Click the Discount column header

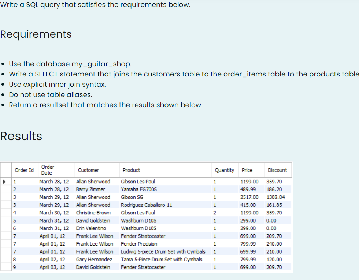[278, 170]
